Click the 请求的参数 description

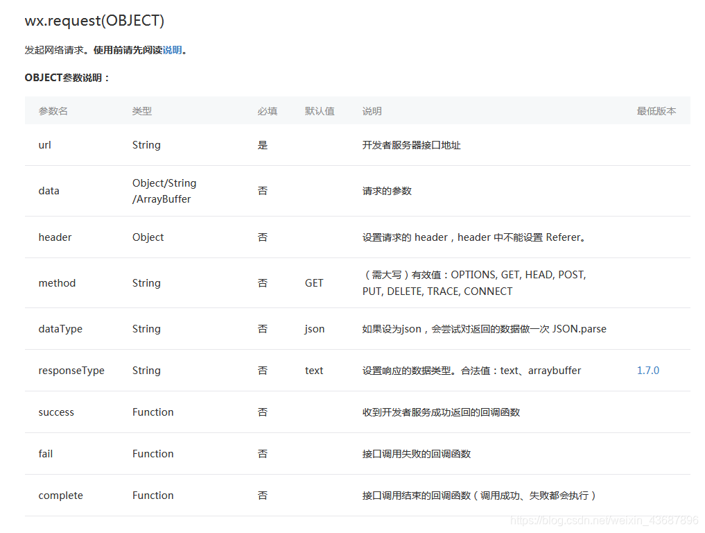(x=387, y=191)
